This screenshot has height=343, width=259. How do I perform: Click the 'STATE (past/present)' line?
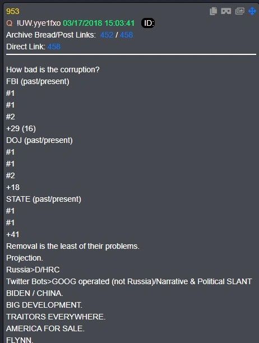pyautogui.click(x=44, y=199)
